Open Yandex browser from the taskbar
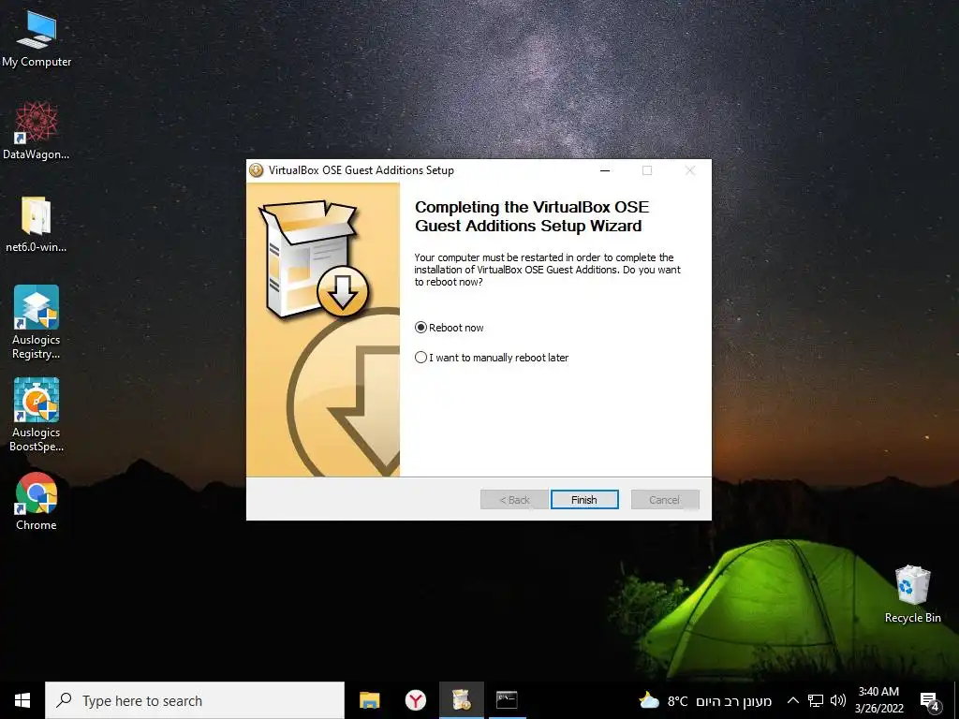This screenshot has height=719, width=959. pyautogui.click(x=415, y=700)
